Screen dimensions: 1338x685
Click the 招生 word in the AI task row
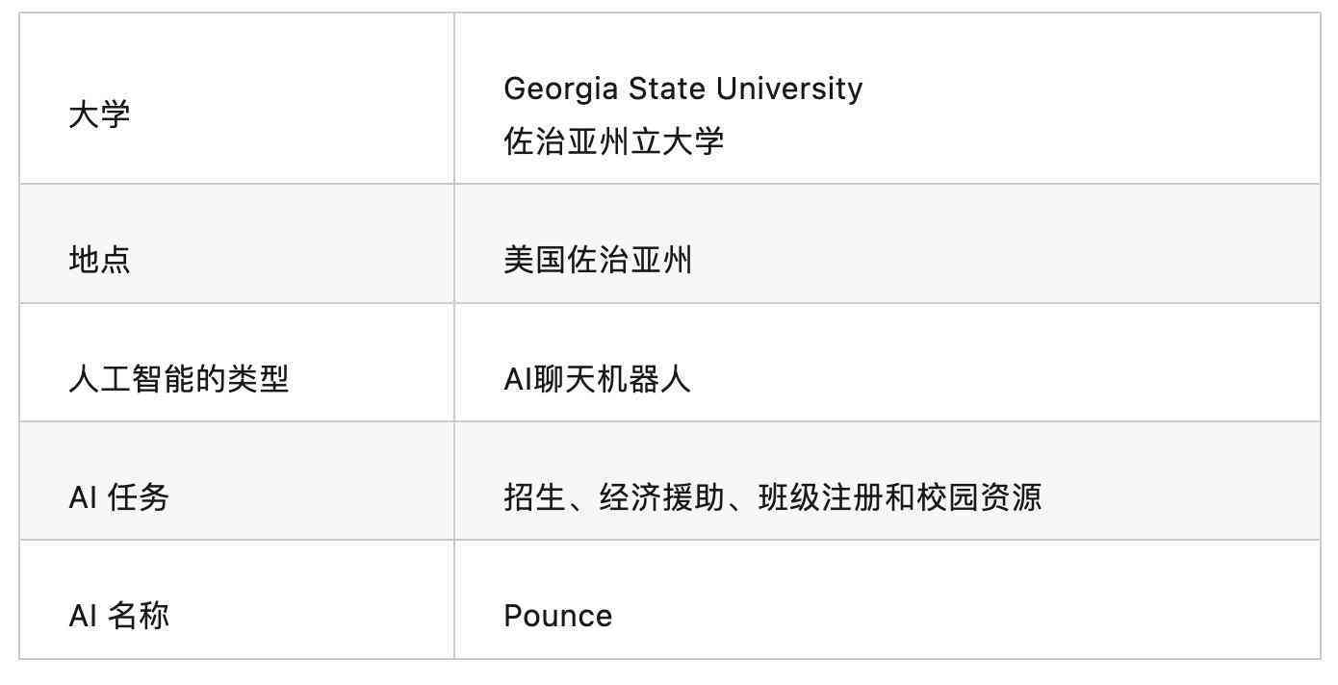tap(534, 497)
